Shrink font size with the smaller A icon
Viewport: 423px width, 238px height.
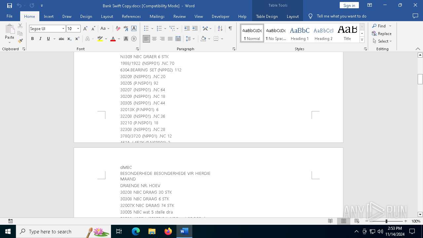click(93, 29)
